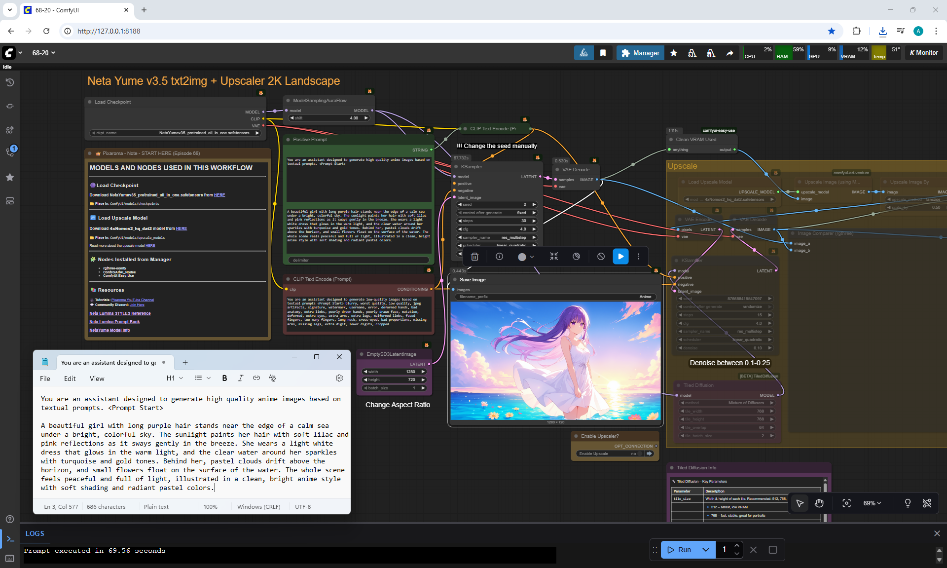Open Notepad's Edit menu
The height and width of the screenshot is (568, 947).
(x=70, y=379)
